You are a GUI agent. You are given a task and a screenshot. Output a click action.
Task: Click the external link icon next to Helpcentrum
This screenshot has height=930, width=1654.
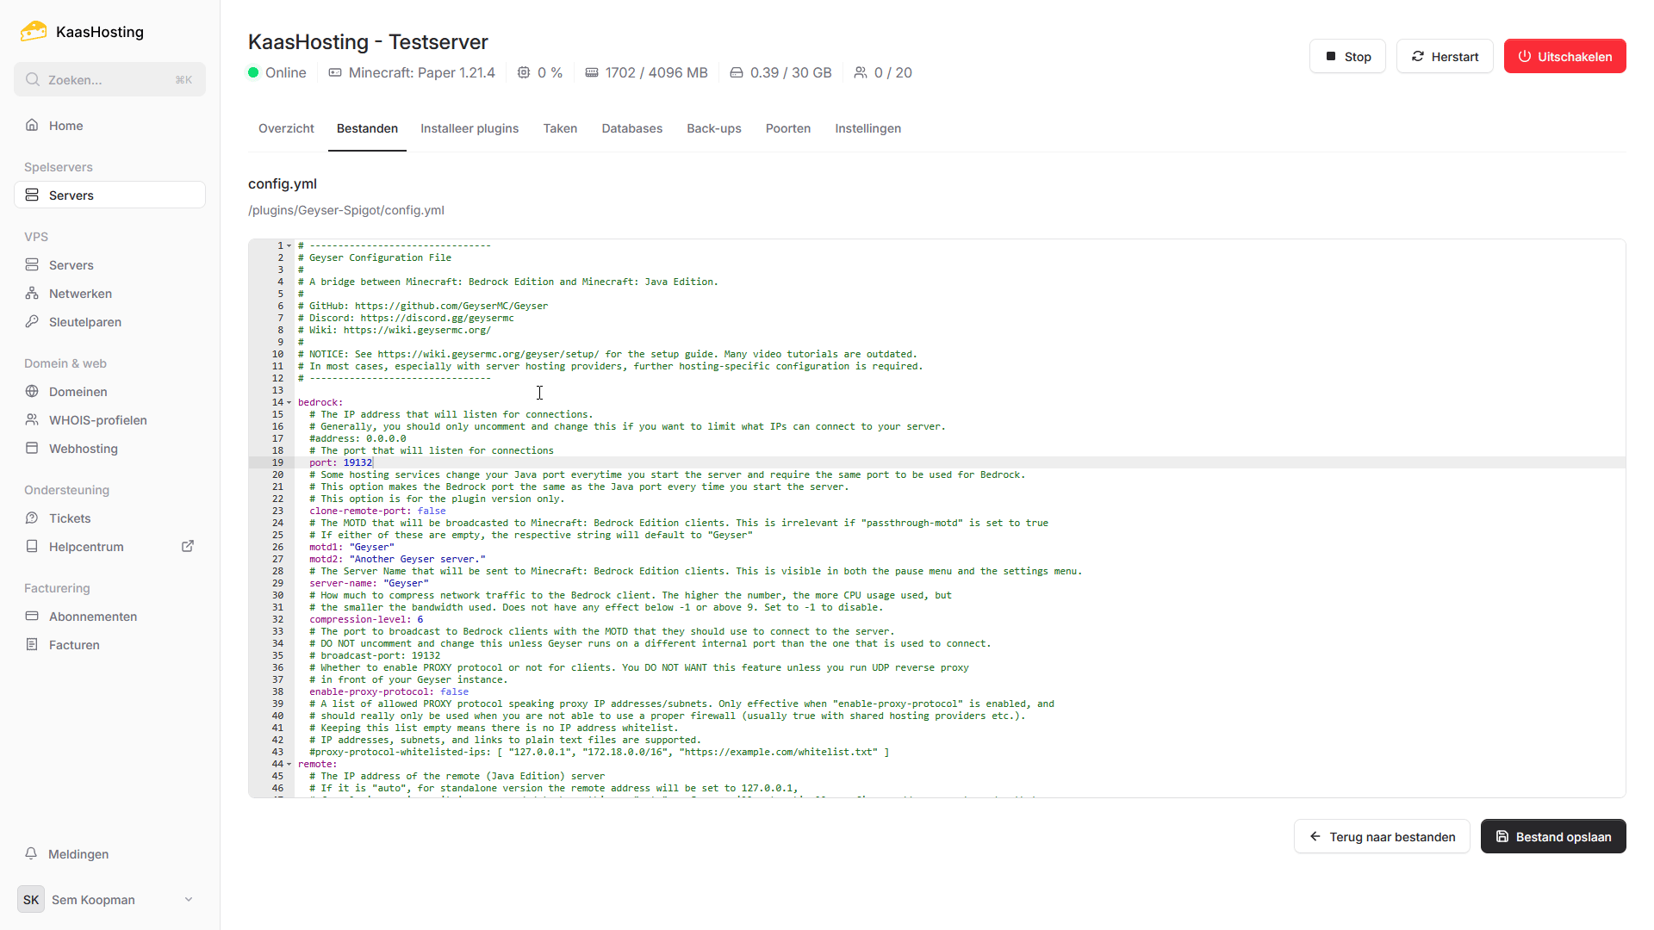188,547
